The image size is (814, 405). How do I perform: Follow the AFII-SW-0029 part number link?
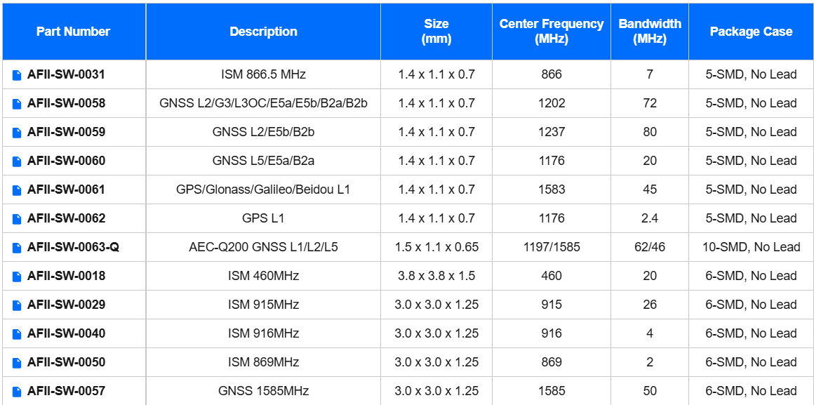pyautogui.click(x=66, y=305)
